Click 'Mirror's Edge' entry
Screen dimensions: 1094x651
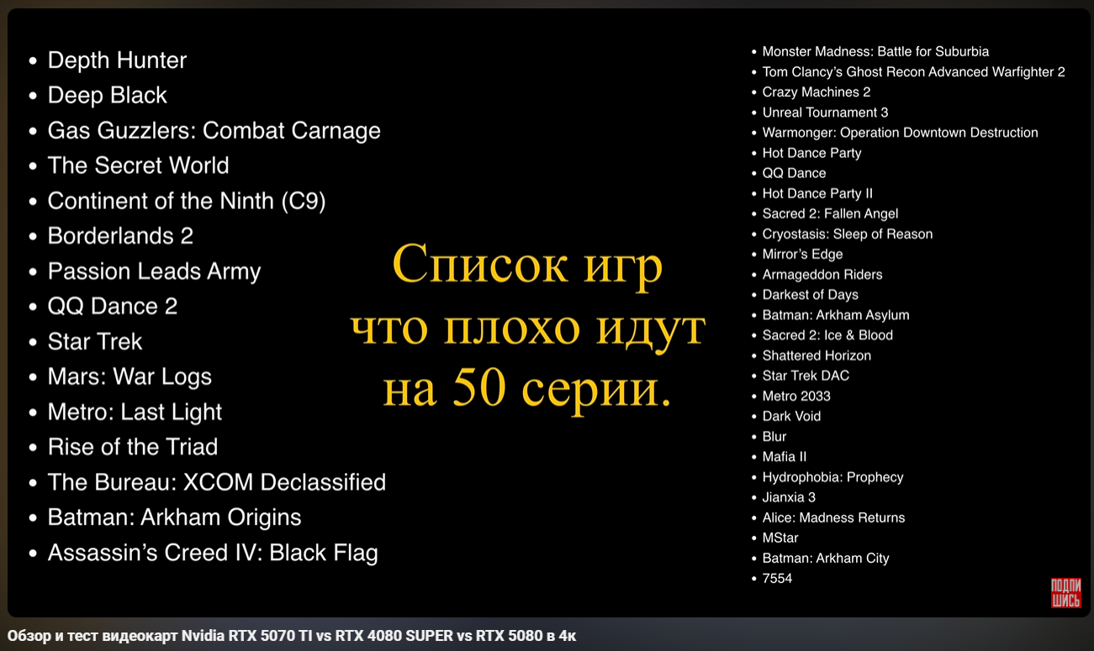802,255
